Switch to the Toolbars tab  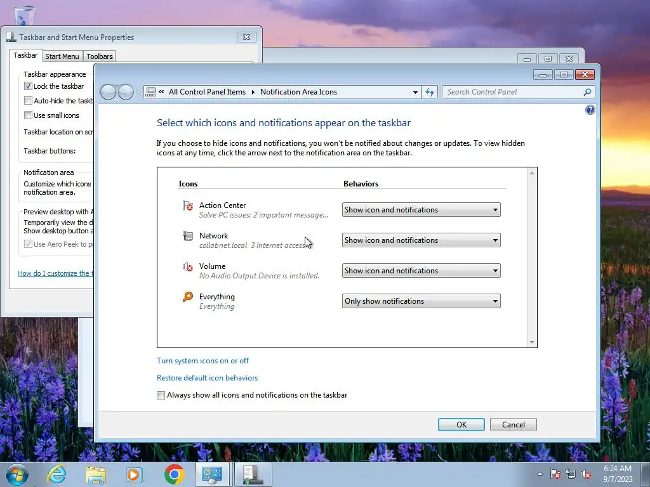pyautogui.click(x=100, y=56)
